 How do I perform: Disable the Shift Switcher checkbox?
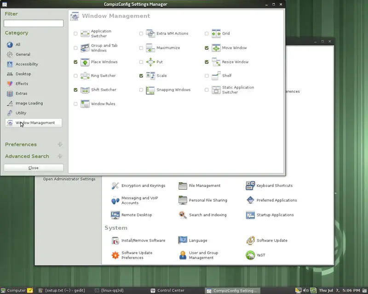75,90
